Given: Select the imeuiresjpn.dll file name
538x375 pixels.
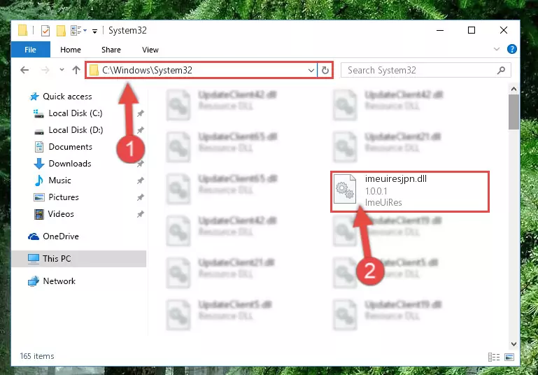Looking at the screenshot, I should tap(395, 178).
